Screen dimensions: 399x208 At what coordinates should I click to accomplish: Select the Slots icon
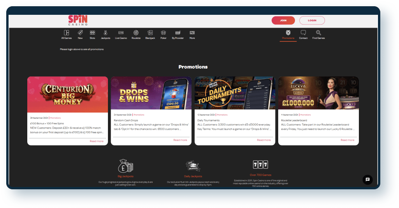92,33
